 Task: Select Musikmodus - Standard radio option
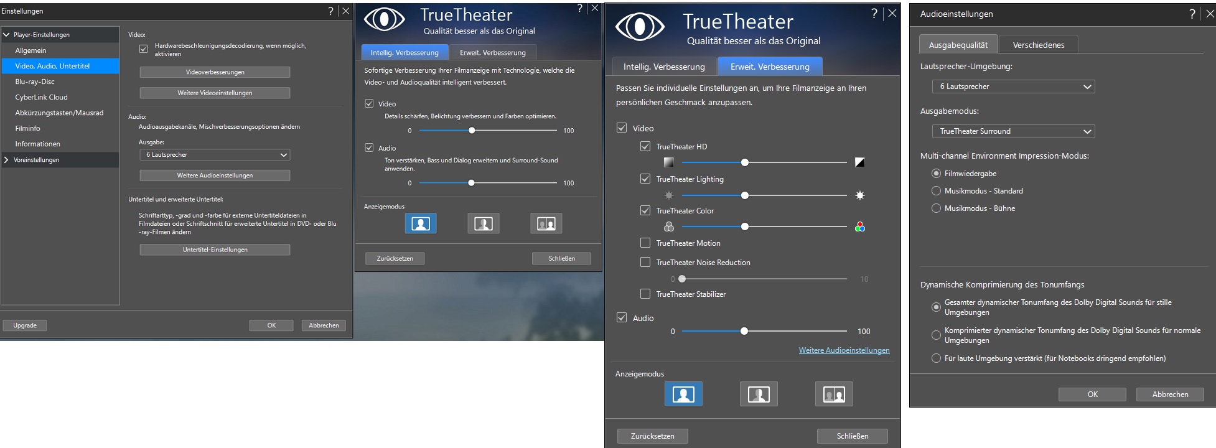pos(936,190)
